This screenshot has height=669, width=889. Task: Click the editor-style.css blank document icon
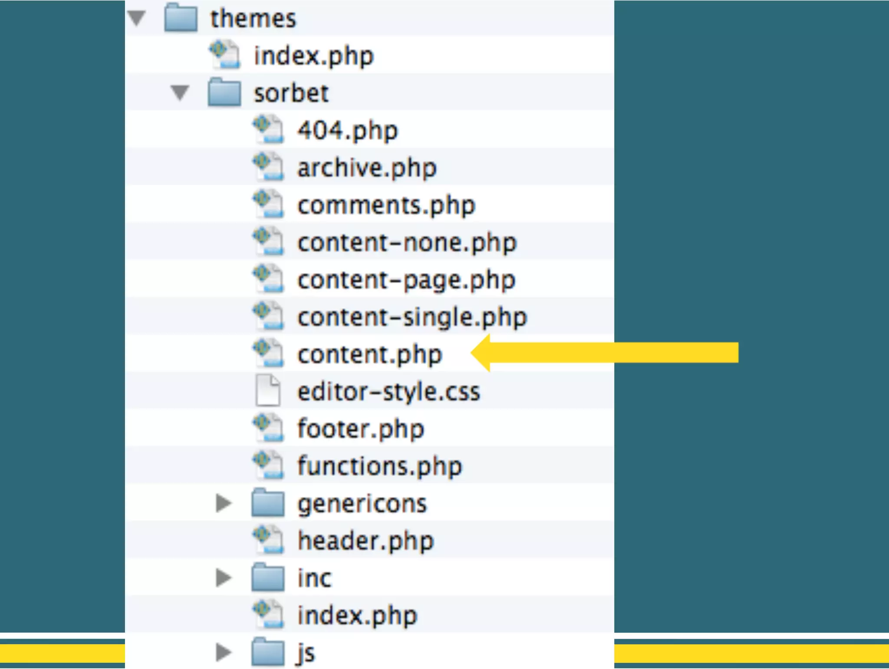268,390
